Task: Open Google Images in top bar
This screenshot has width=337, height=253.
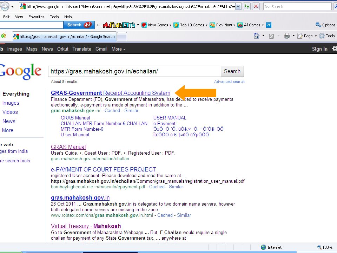Action: (15, 49)
